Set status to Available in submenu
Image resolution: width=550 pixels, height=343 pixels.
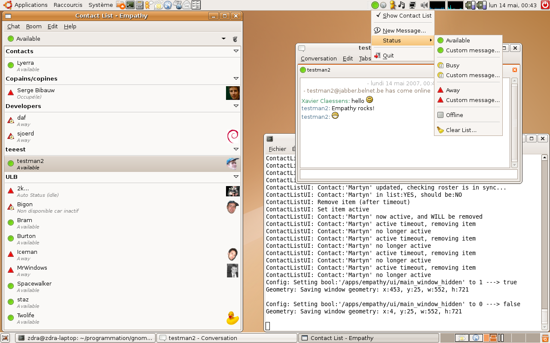click(468, 40)
